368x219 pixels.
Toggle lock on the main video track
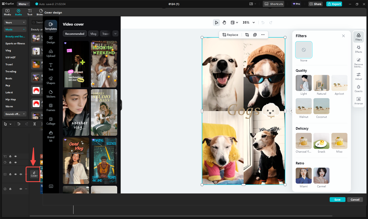coord(10,174)
